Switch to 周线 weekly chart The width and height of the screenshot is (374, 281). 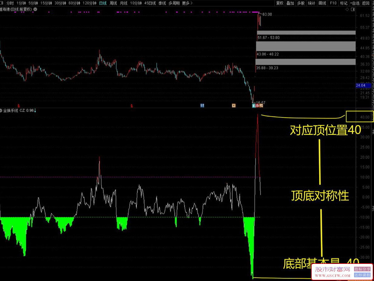113,3
